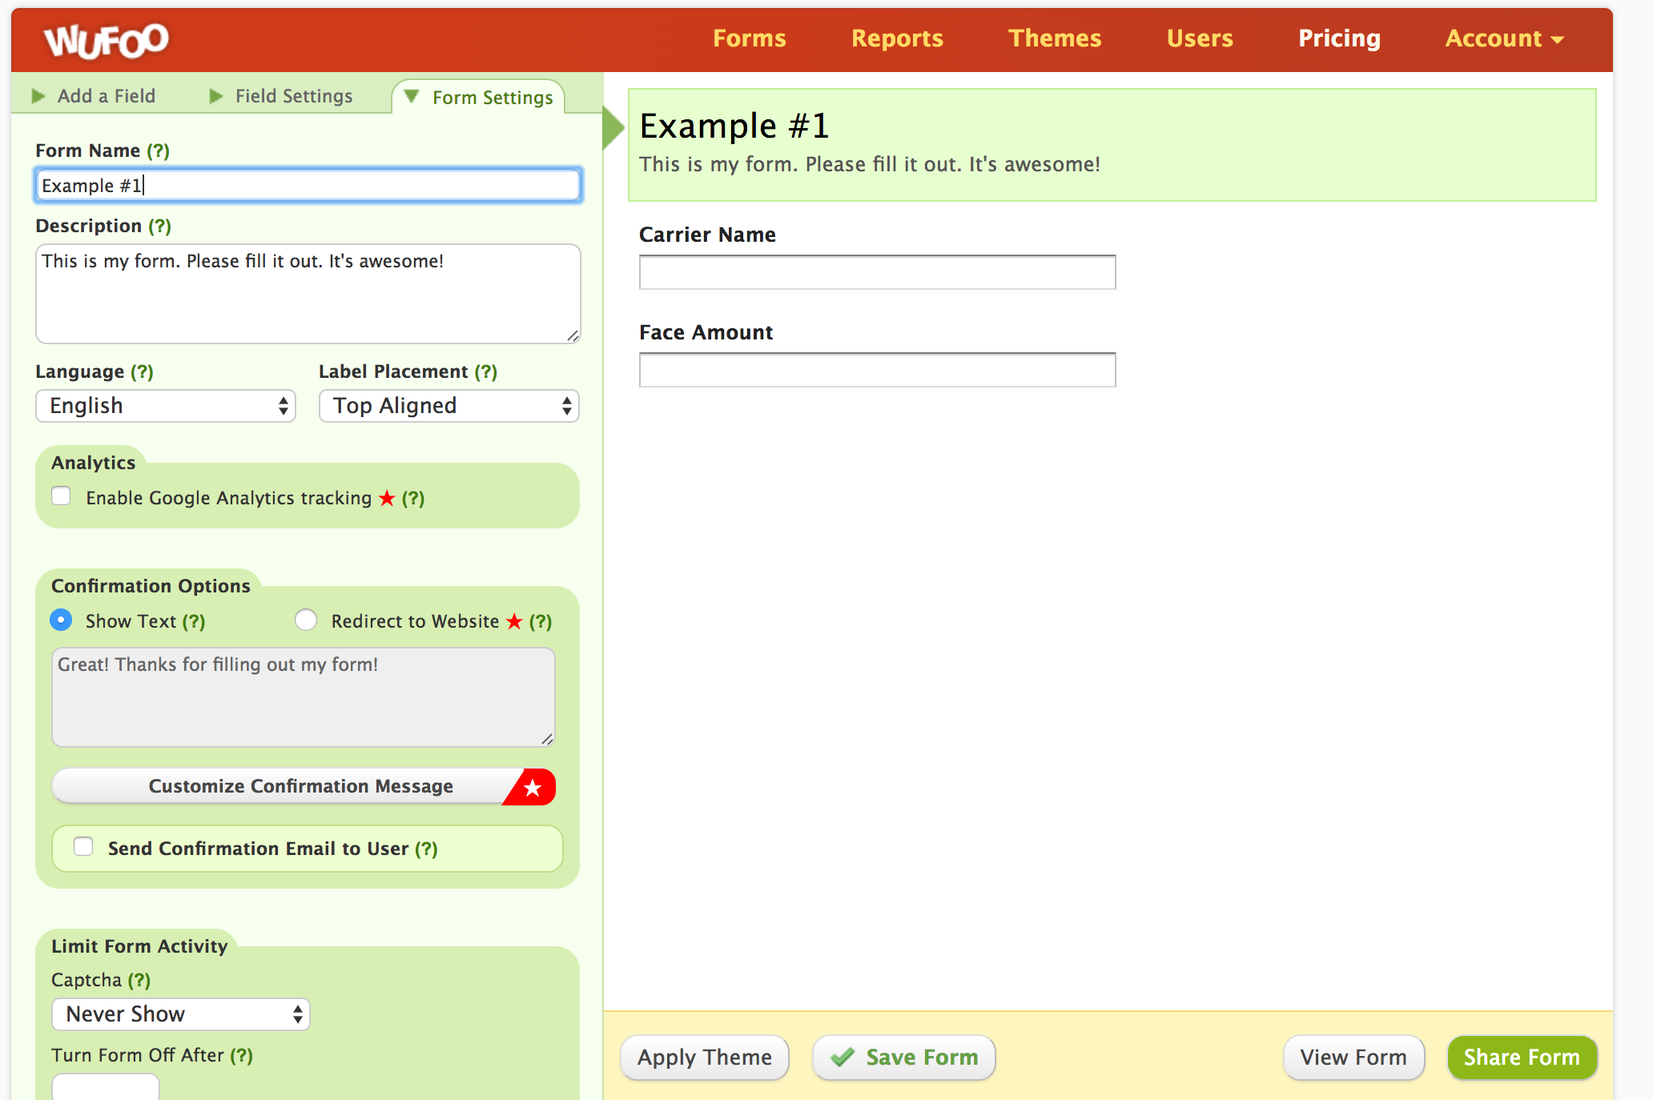1653x1100 pixels.
Task: Check Send Confirmation Email to User
Action: 83,846
